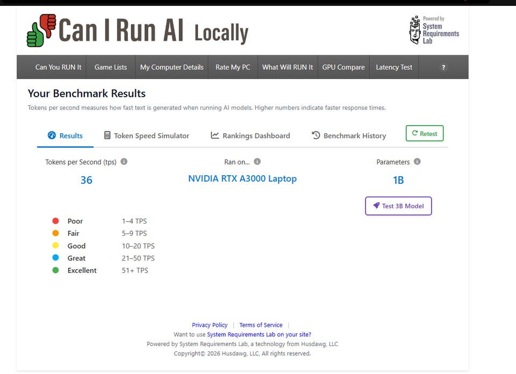Click the Copyright 2026 Husdawg footer text
516x374 pixels.
[x=242, y=354]
